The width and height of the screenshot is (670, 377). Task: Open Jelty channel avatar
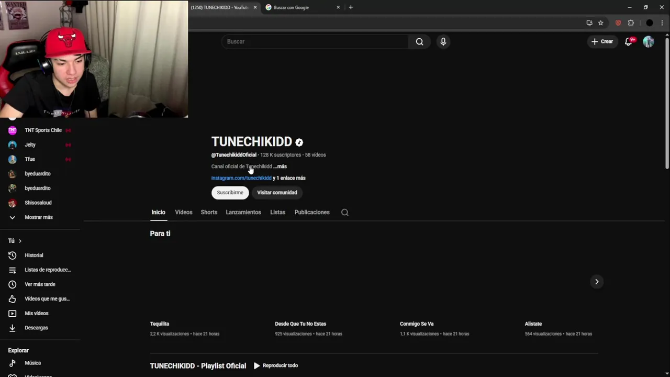13,145
